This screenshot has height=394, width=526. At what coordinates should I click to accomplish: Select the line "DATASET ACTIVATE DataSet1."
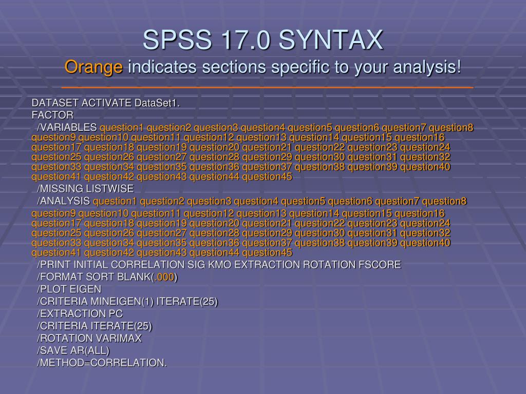(106, 103)
